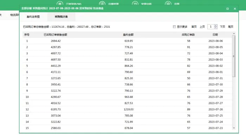Image resolution: width=246 pixels, height=138 pixels.
Task: Select the profit value 727.49
Action: (x=129, y=54)
